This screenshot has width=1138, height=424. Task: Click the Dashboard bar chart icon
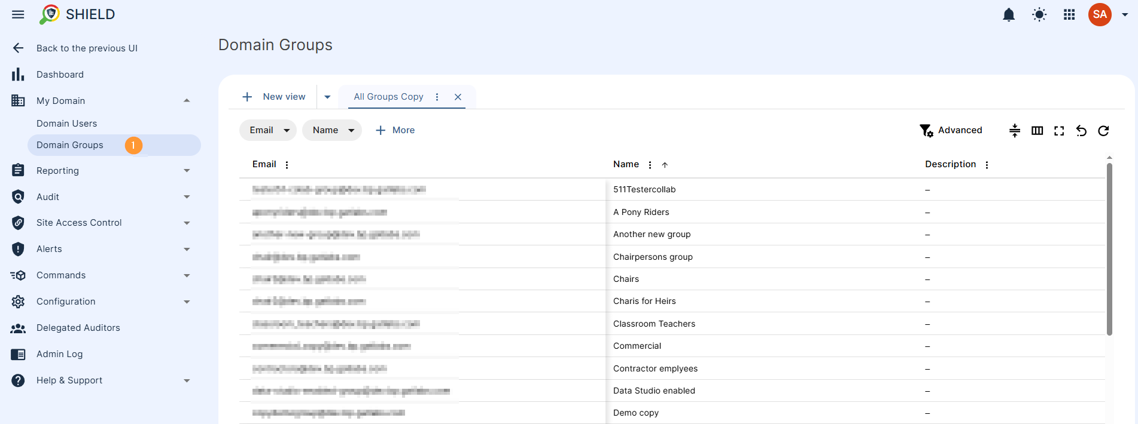point(18,75)
